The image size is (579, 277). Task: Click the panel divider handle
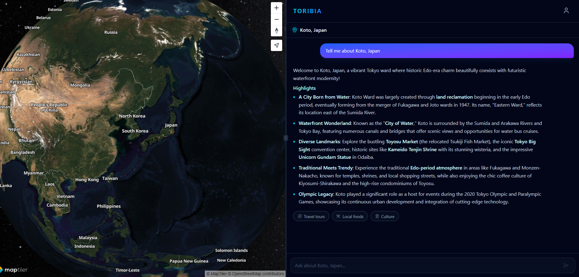tap(286, 138)
